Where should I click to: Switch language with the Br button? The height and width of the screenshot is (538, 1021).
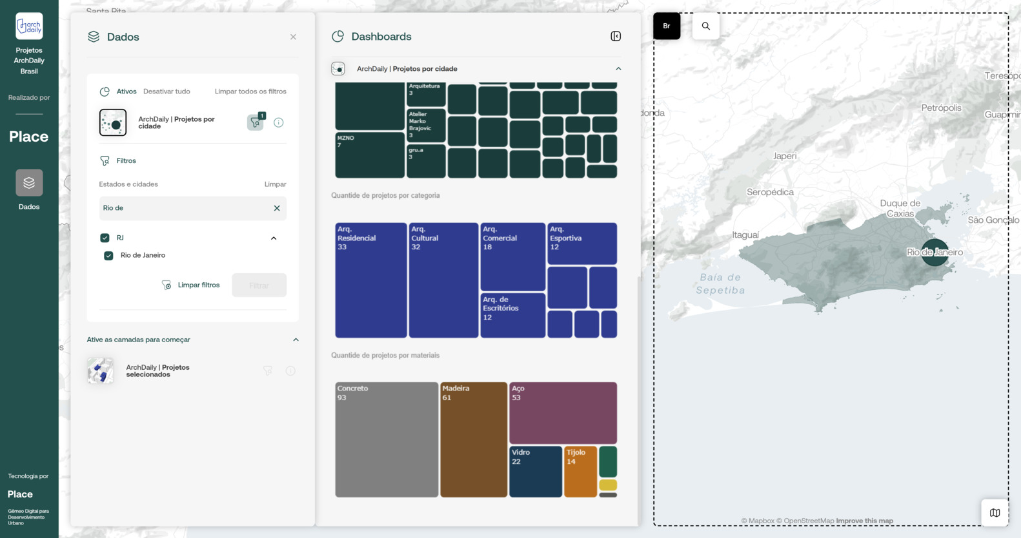(x=667, y=26)
